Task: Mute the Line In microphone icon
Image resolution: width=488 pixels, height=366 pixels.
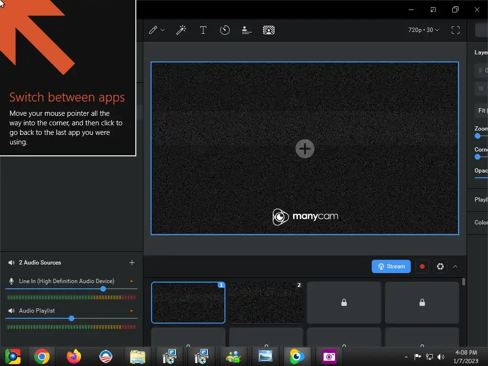Action: tap(11, 281)
